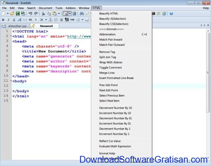Click the Paragraph pilcrow icon
Screen dimensions: 211x166
(36, 20)
